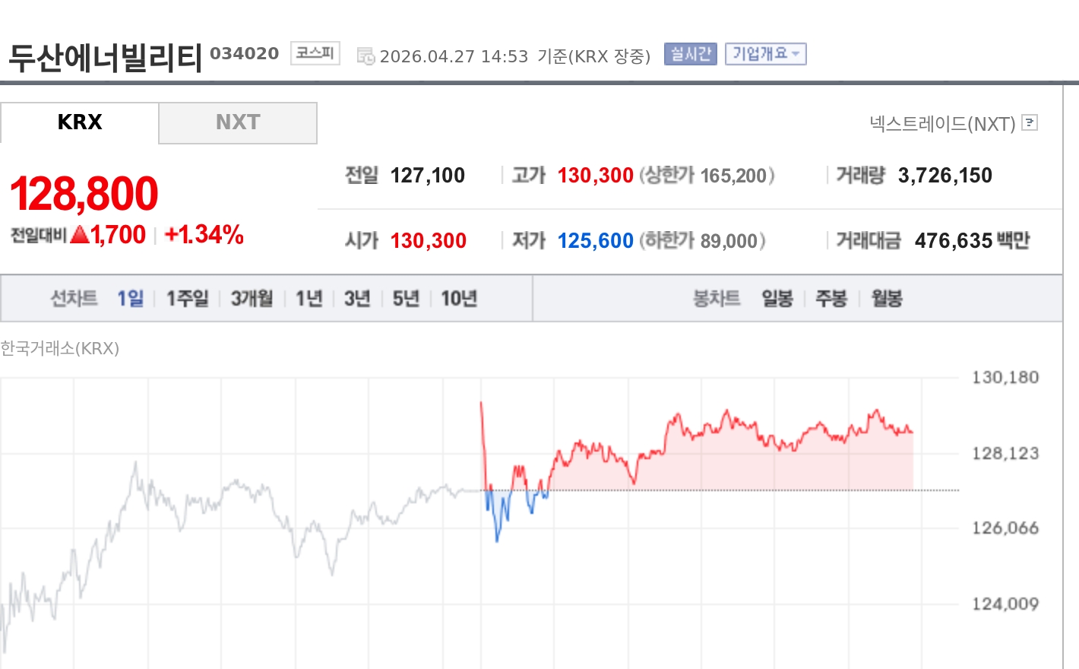Open the NXT help question mark icon

click(x=1030, y=122)
